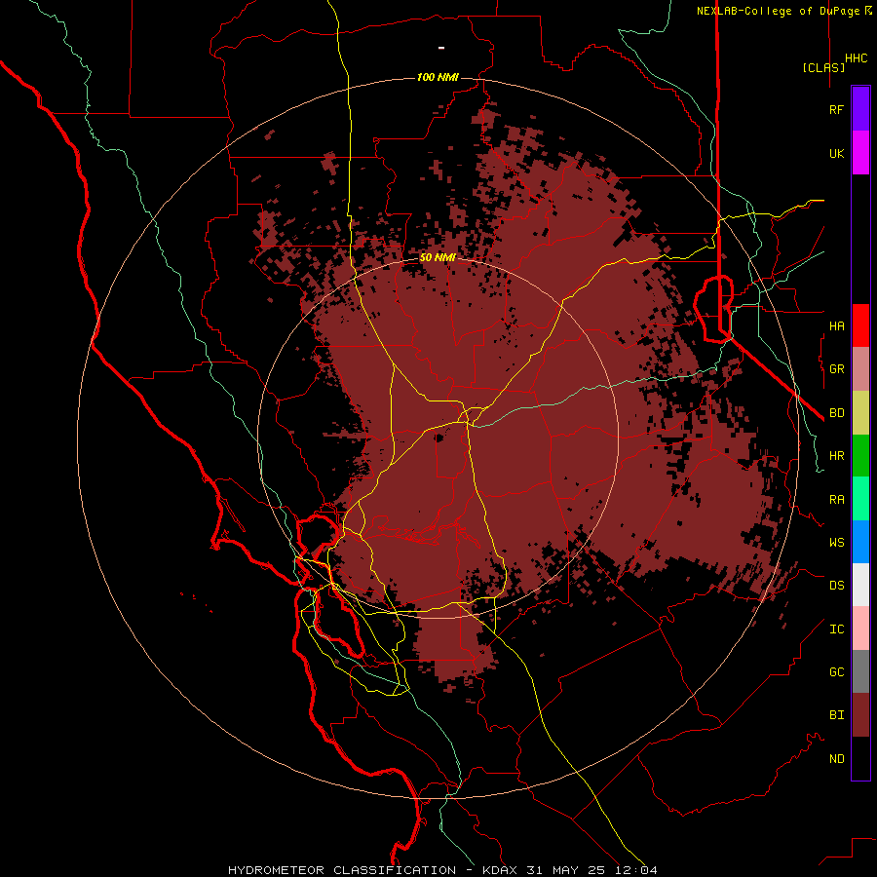Click the BD legend label
877x877 pixels.
(x=836, y=413)
